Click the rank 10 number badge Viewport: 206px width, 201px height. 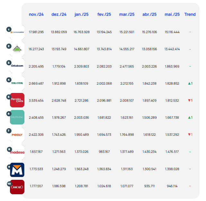[9, 184]
